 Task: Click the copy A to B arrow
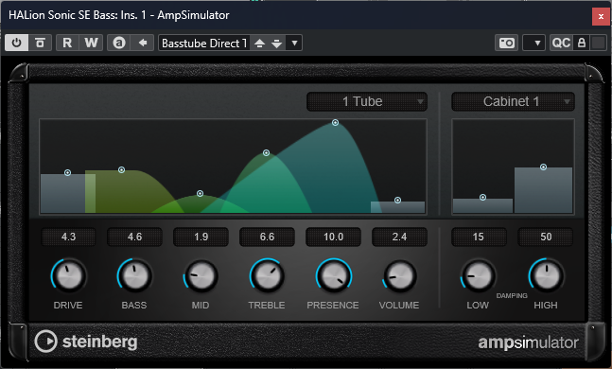coord(143,43)
